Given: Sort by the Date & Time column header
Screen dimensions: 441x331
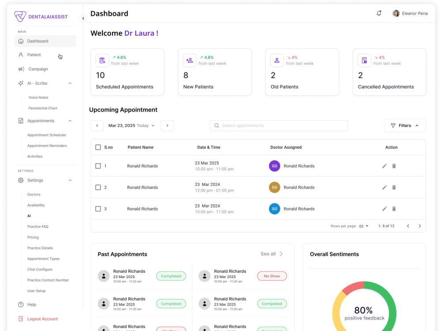Looking at the screenshot, I should 209,147.
